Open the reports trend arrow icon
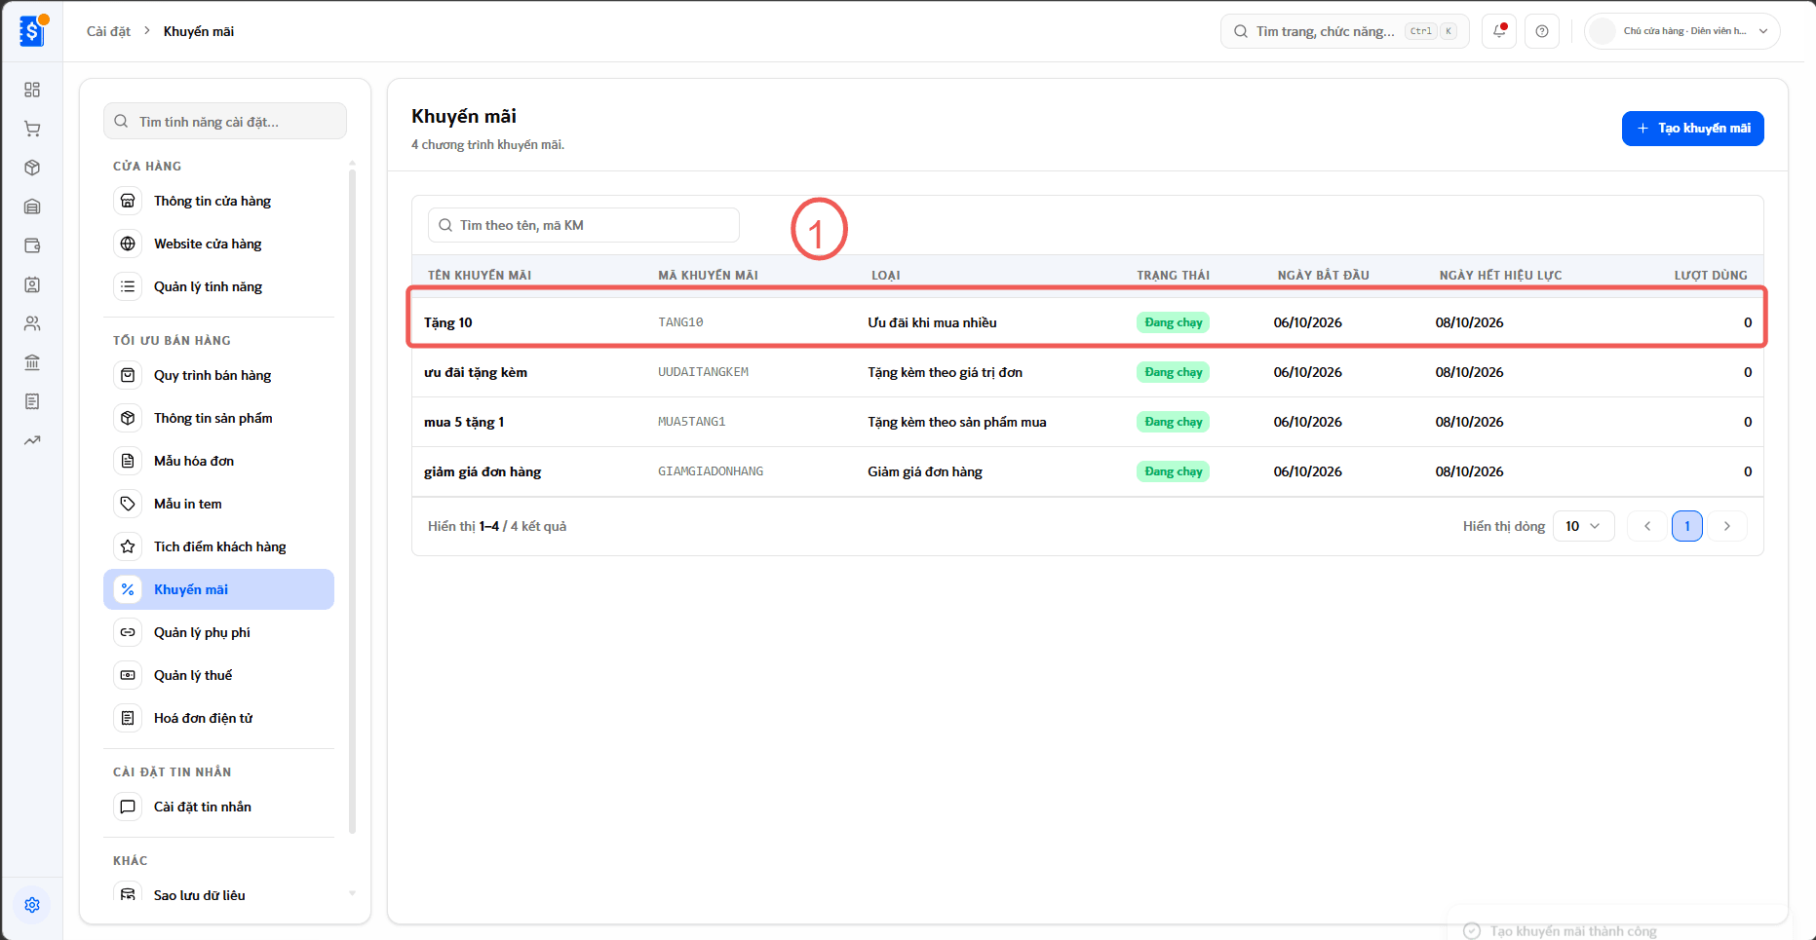The width and height of the screenshot is (1816, 940). click(32, 440)
